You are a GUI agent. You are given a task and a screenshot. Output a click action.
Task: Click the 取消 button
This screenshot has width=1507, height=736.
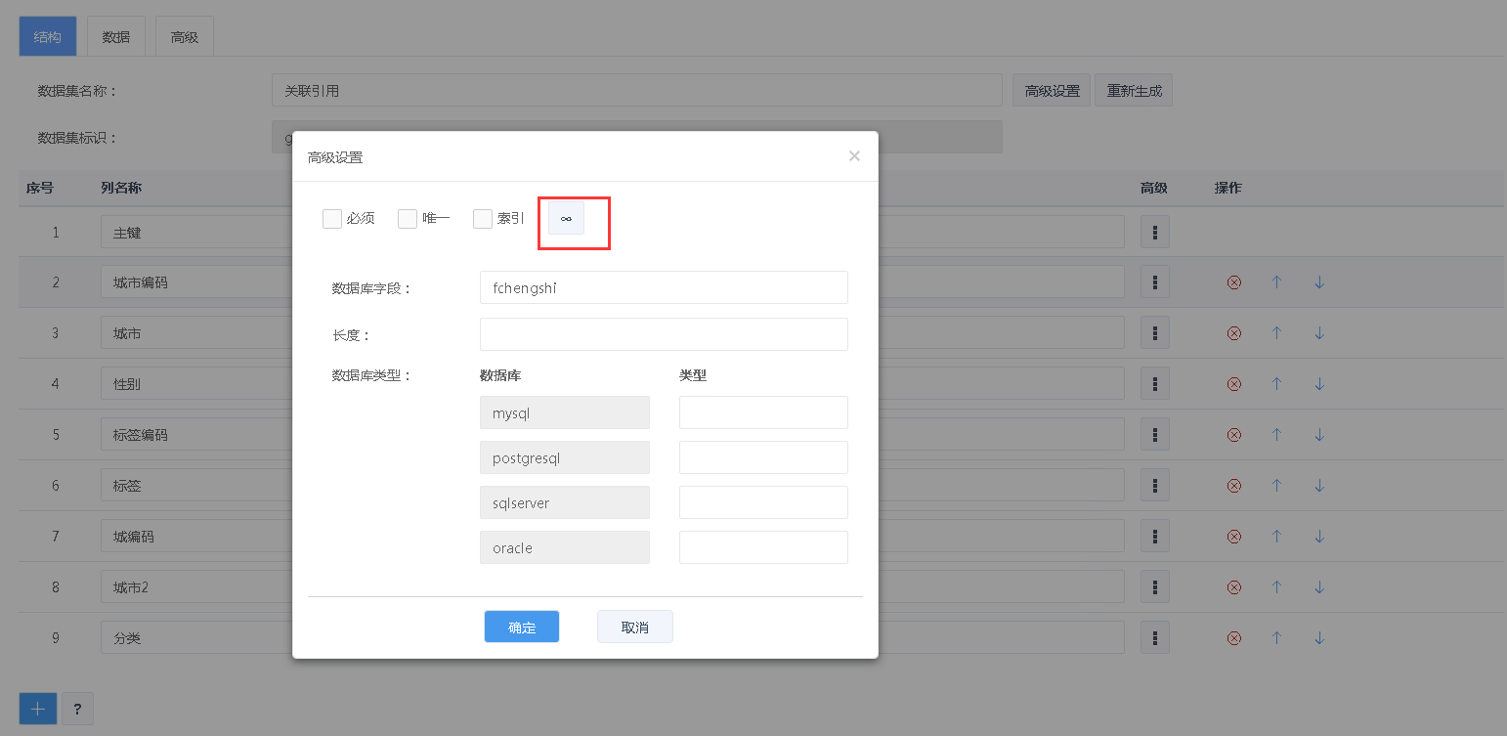(635, 627)
